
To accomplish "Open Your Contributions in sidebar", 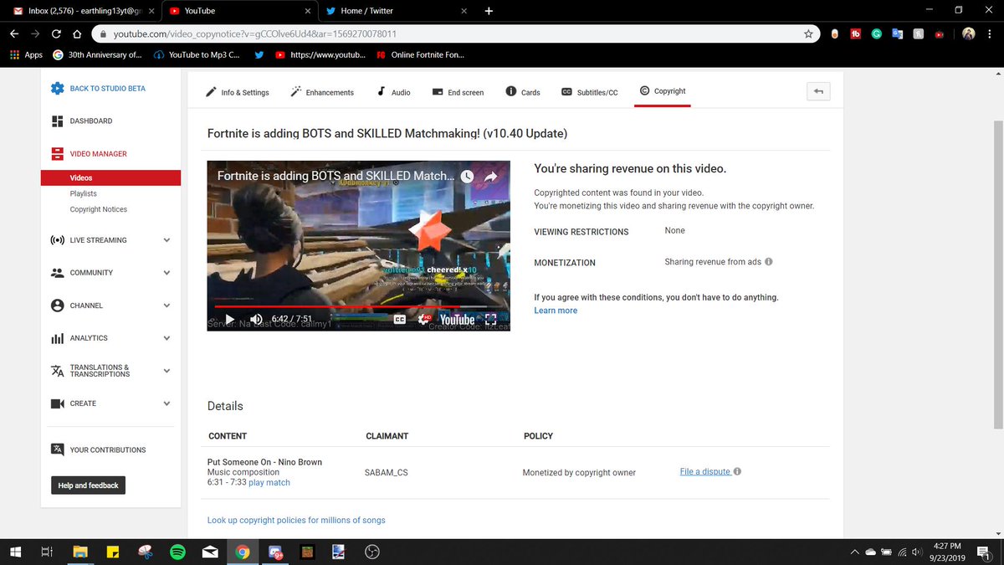I will pyautogui.click(x=98, y=450).
